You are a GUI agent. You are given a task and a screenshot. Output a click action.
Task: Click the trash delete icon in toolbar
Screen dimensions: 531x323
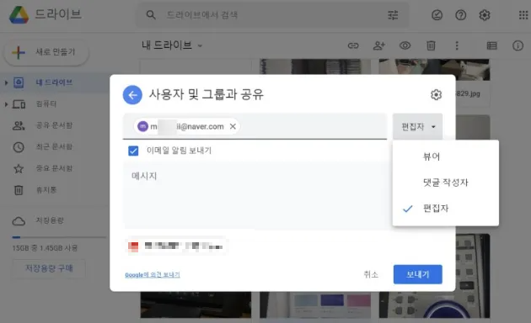pos(431,45)
